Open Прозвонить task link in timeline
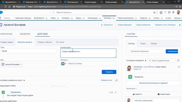The image size is (182, 102). pos(16,92)
